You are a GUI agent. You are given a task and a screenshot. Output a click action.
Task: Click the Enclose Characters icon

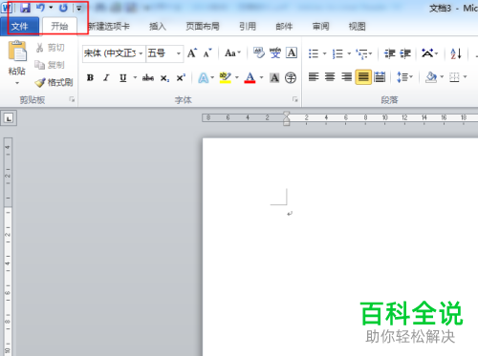pos(291,77)
